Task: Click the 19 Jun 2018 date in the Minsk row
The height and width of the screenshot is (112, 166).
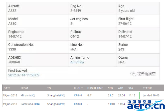Action: 10,95
